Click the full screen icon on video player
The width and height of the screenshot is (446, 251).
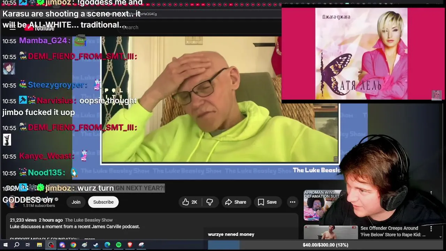[336, 159]
